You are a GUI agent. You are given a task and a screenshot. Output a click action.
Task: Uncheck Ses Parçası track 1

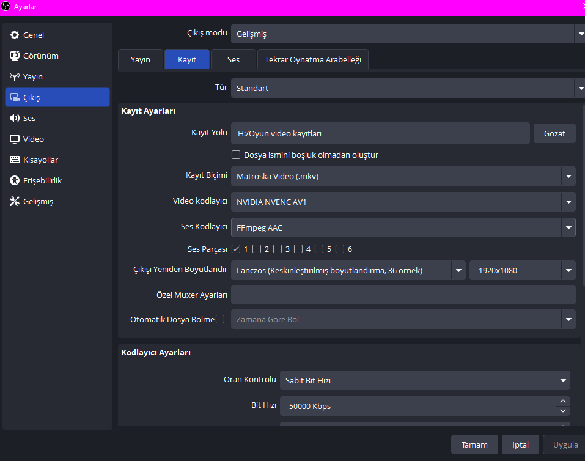click(236, 249)
